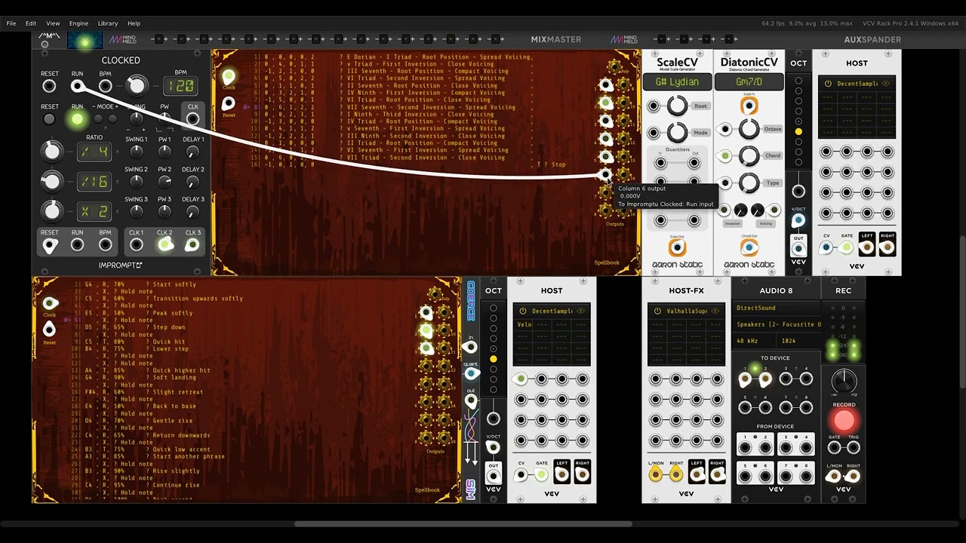Click the CLK master output jack on Clocked
Image resolution: width=966 pixels, height=543 pixels.
pyautogui.click(x=192, y=119)
